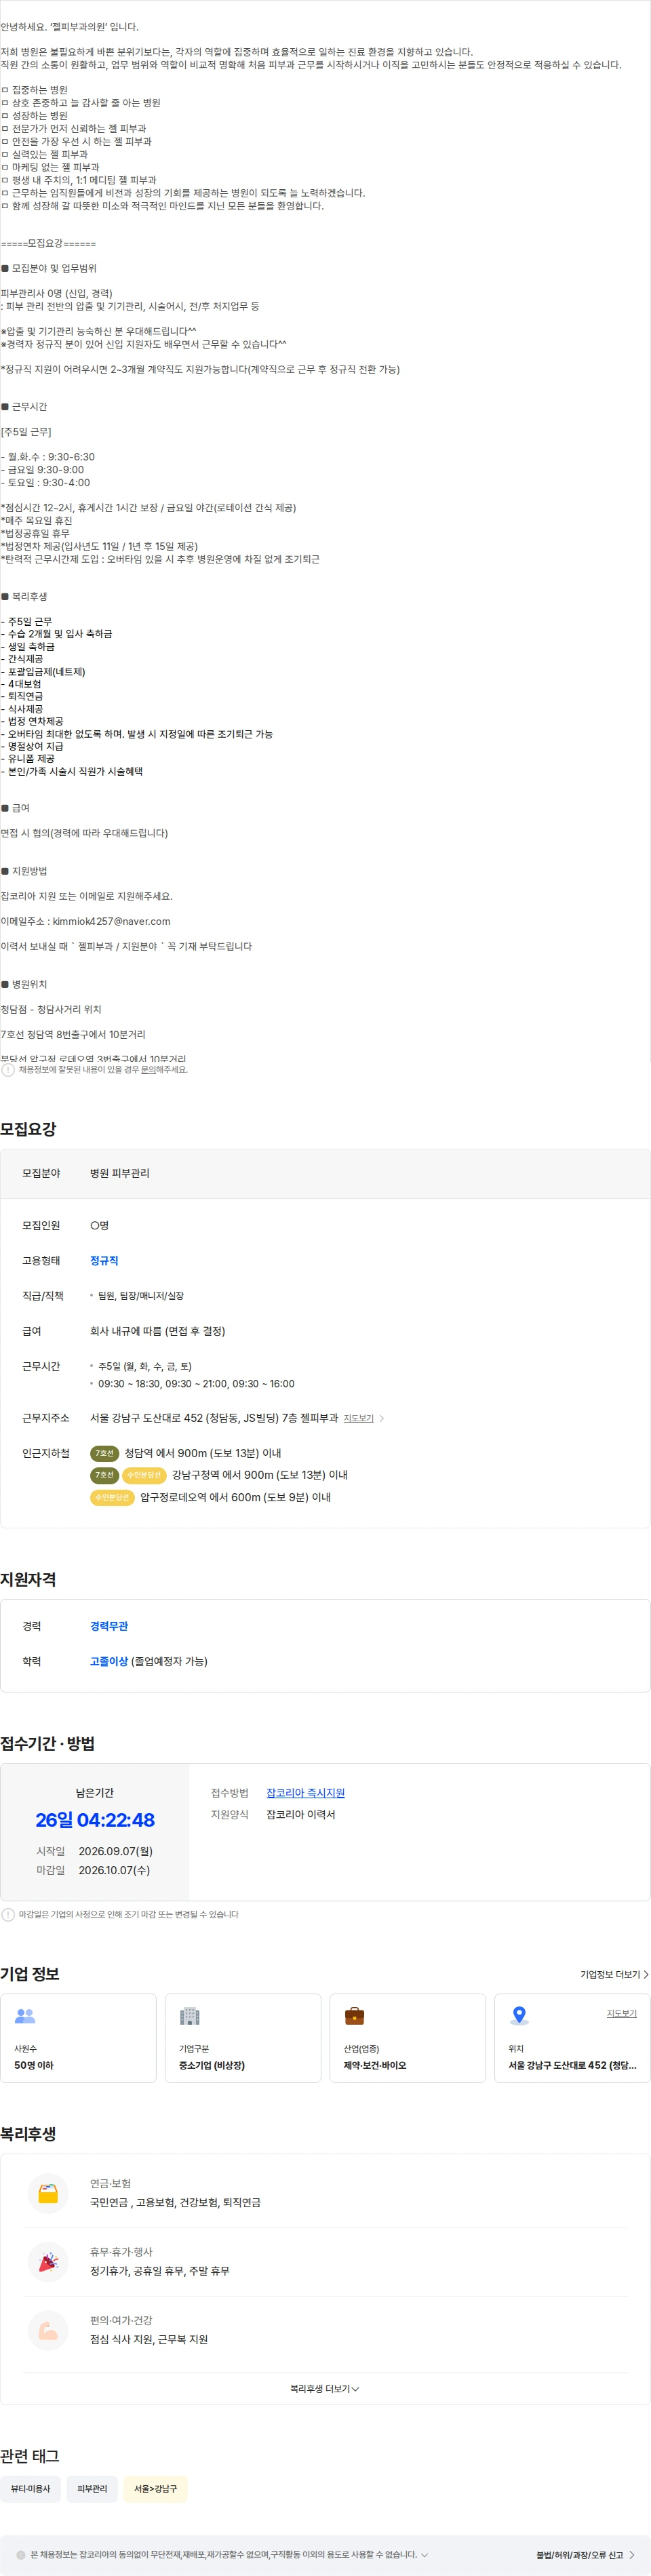Click the 경력무관 experience text
The height and width of the screenshot is (2576, 651).
pyautogui.click(x=109, y=1626)
